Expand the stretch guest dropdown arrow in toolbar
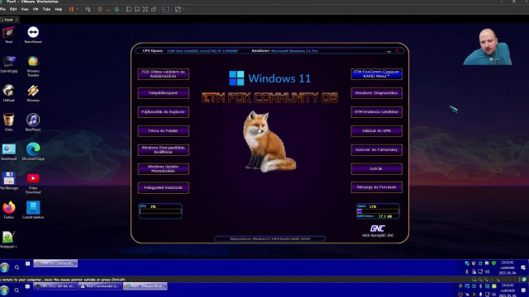Viewport: 529px width, 297px height. pyautogui.click(x=183, y=9)
